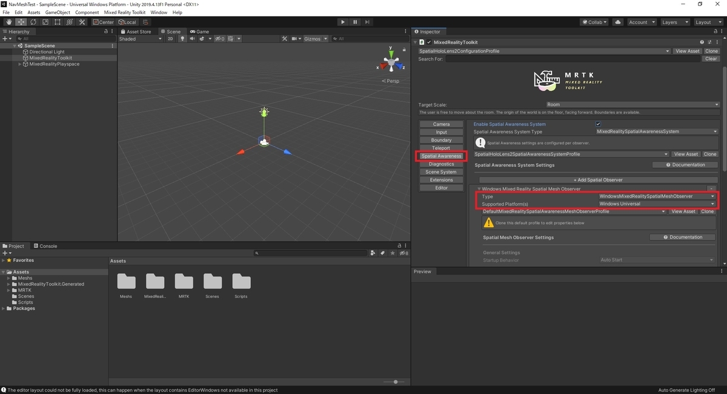The height and width of the screenshot is (394, 727).
Task: Click the Inspector Search For field
Action: click(573, 59)
